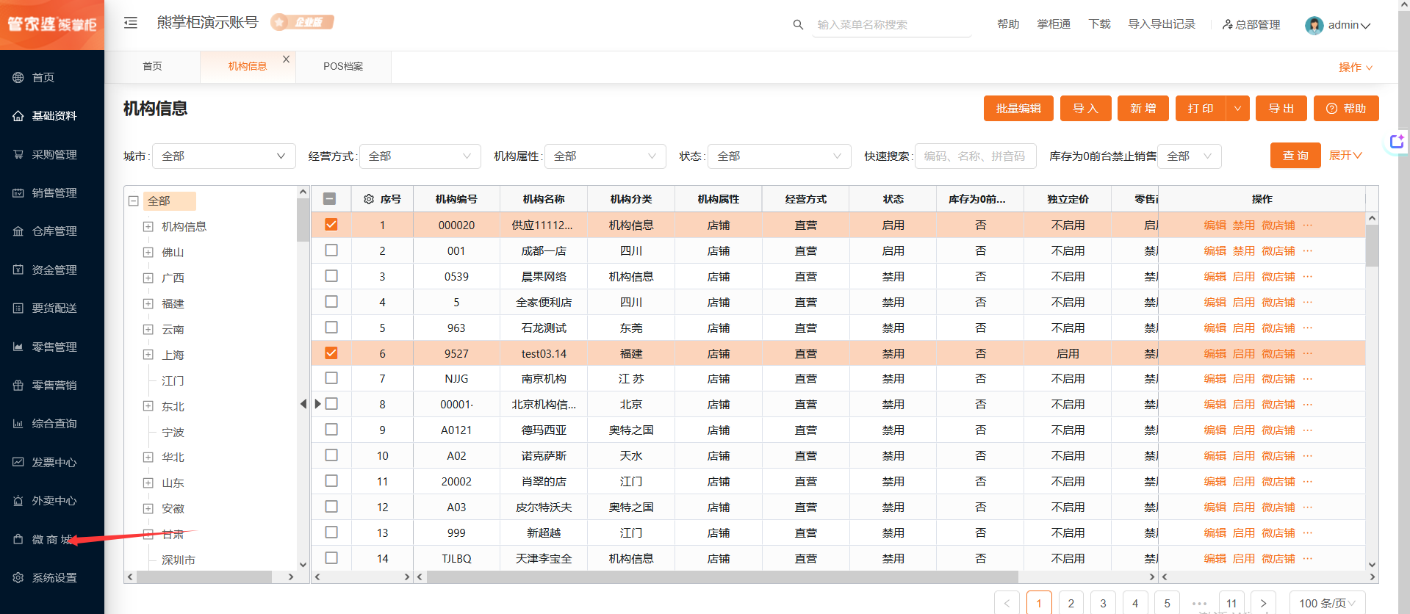Click the 快速搜索 input field
Viewport: 1410px width, 614px height.
point(975,156)
